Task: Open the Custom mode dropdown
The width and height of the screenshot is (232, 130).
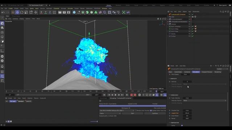Action: [222, 69]
